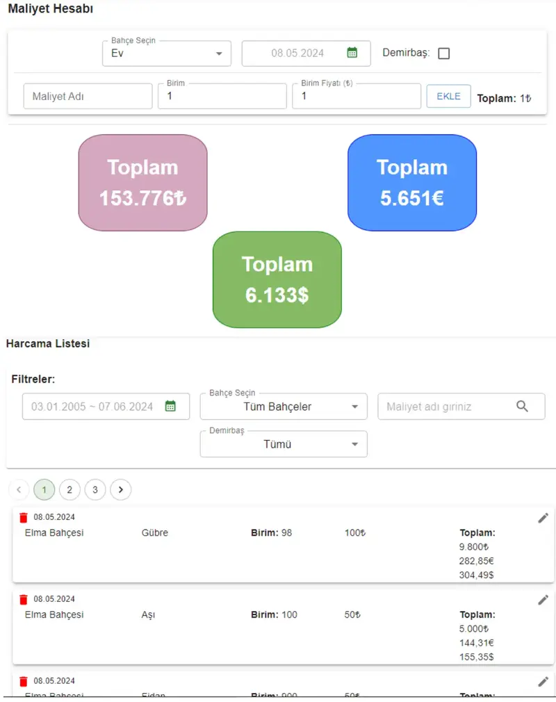Image resolution: width=556 pixels, height=702 pixels.
Task: Open the Tüm Bahçeler dropdown
Action: 283,407
